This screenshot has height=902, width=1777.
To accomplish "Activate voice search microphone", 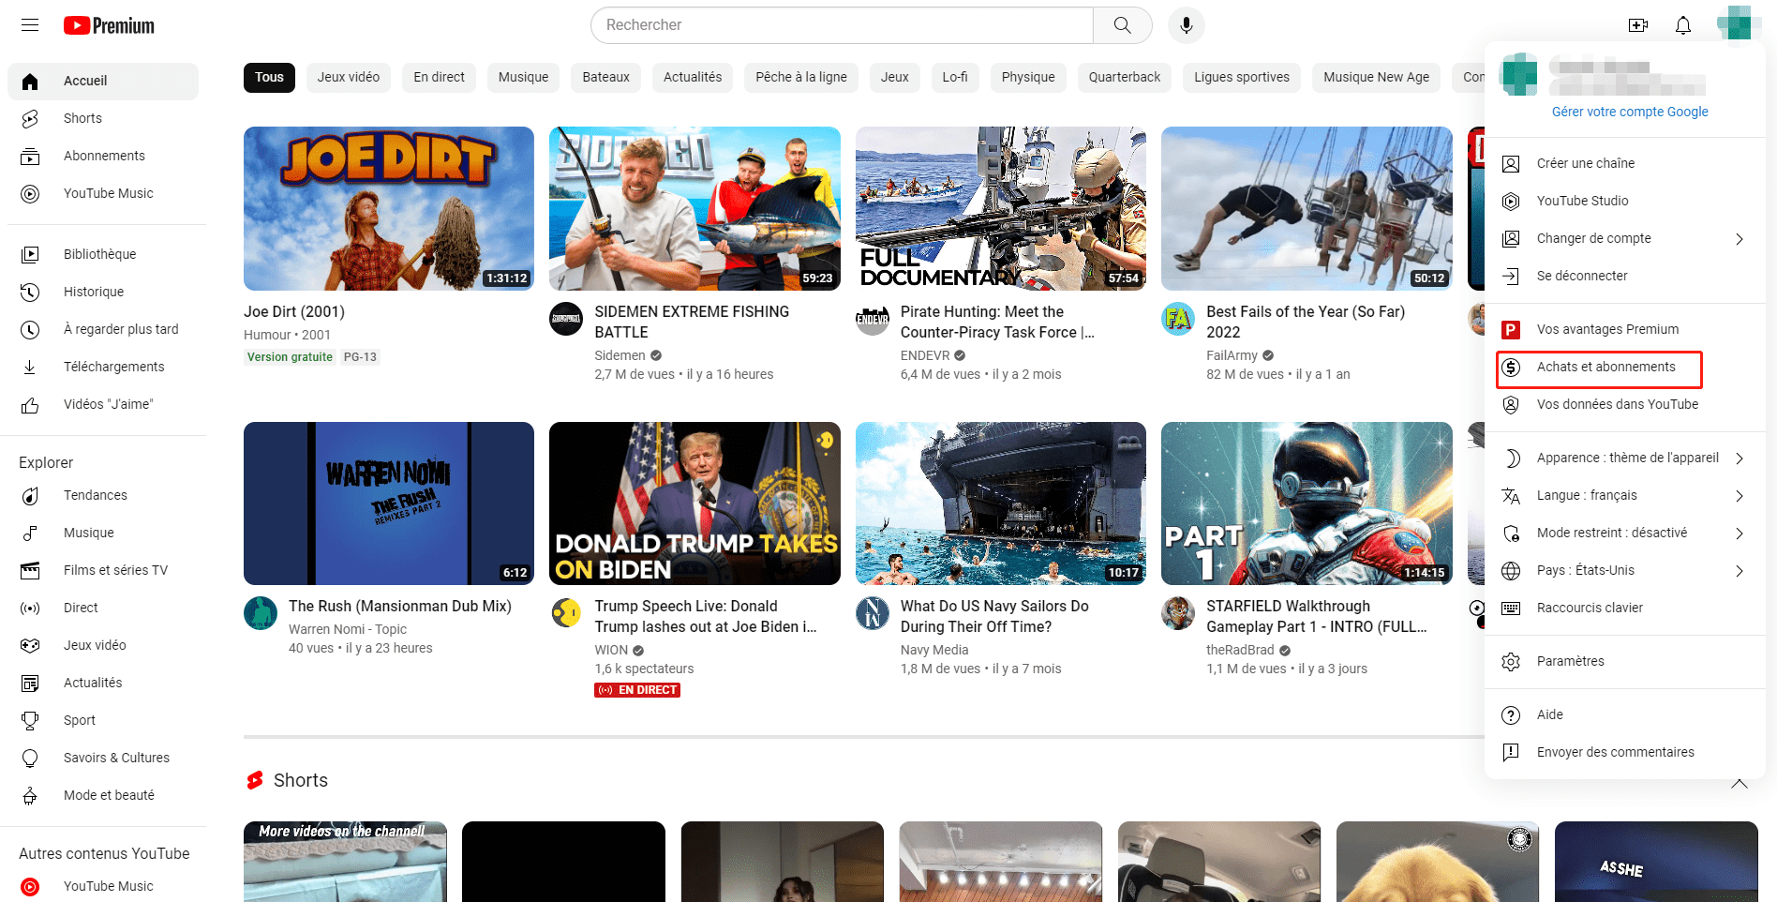I will pos(1186,25).
